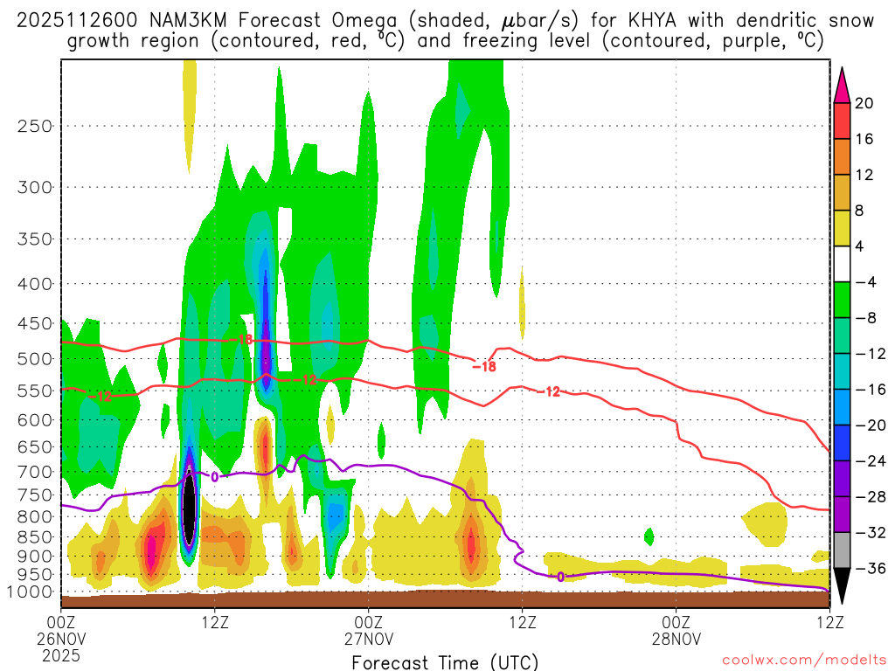The height and width of the screenshot is (671, 895).
Task: Click the colorbar value 20
Action: coord(864,103)
